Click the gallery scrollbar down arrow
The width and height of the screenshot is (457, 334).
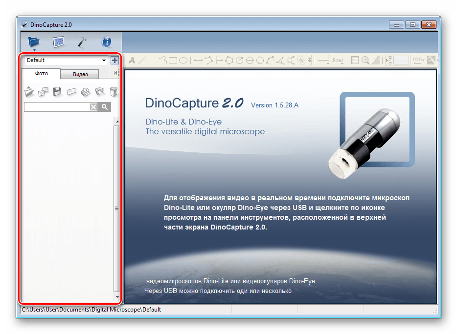click(x=117, y=297)
